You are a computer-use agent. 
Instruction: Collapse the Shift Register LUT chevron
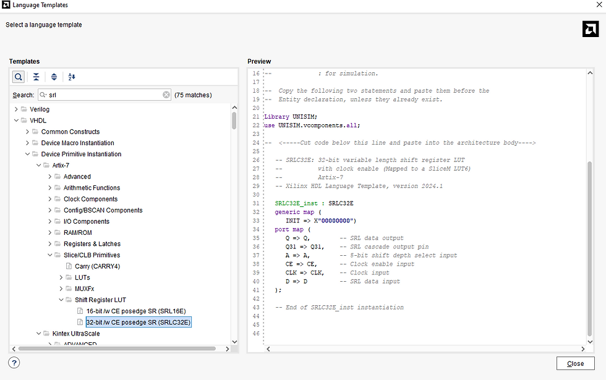[x=61, y=300]
